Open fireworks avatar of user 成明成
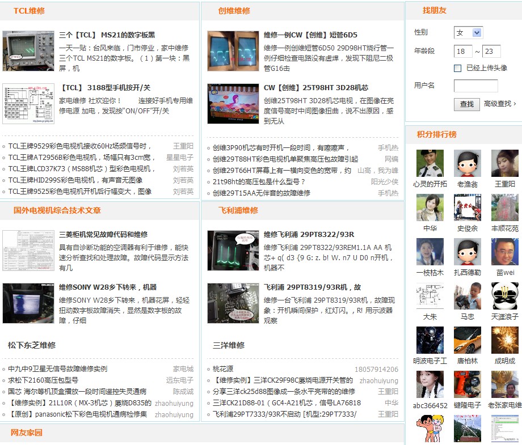This screenshot has height=445, width=522. click(504, 340)
